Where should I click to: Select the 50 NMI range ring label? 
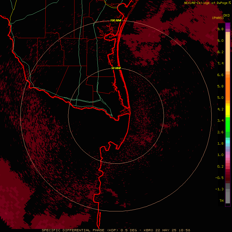point(116,68)
